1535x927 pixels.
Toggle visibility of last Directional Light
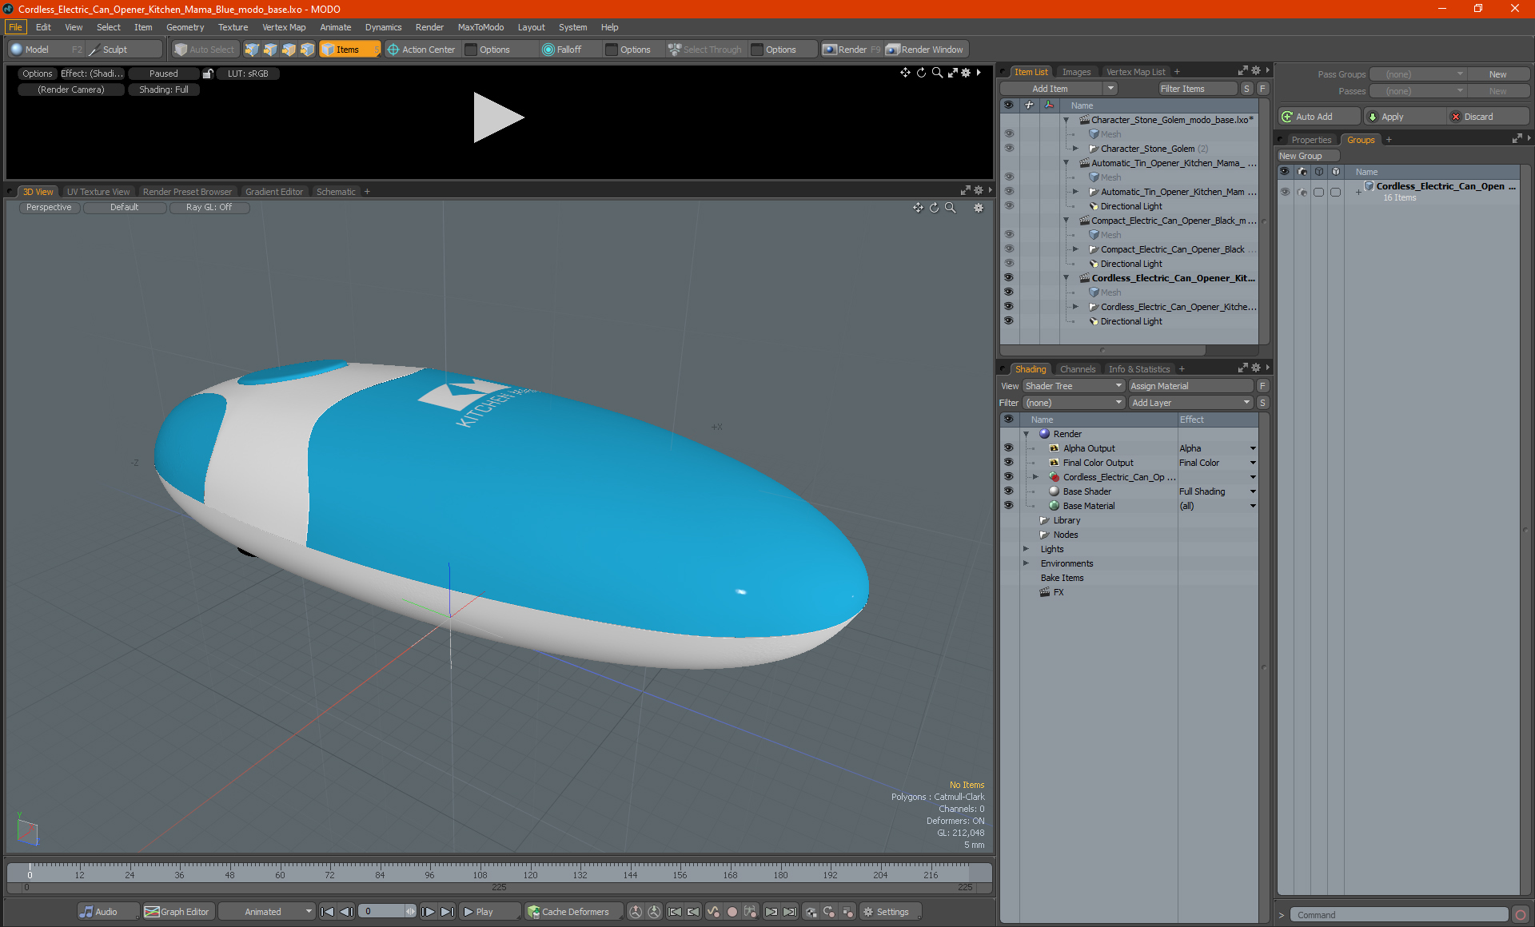tap(1009, 321)
